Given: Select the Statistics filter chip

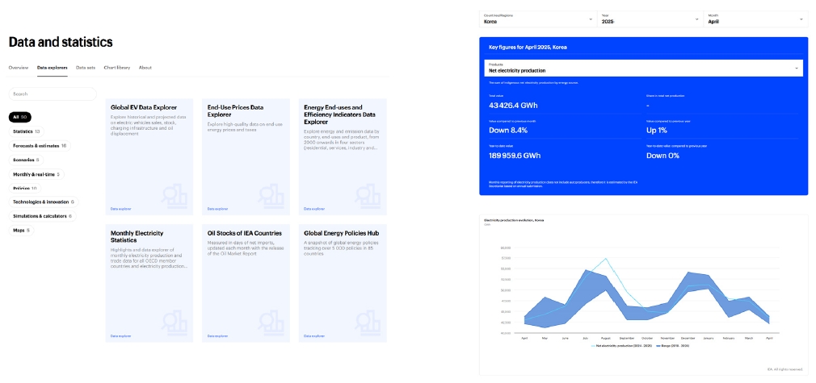Looking at the screenshot, I should pos(27,131).
